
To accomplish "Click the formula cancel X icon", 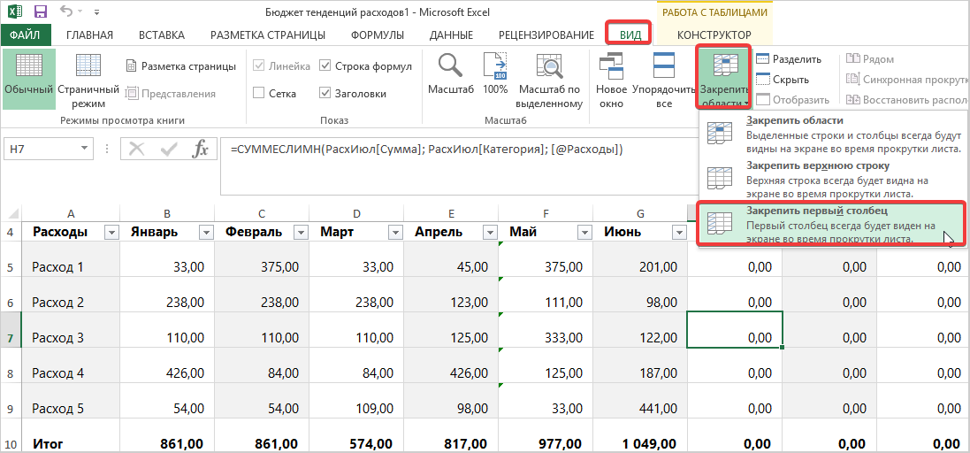I will tap(137, 149).
